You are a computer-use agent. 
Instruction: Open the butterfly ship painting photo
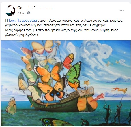(x=66, y=83)
